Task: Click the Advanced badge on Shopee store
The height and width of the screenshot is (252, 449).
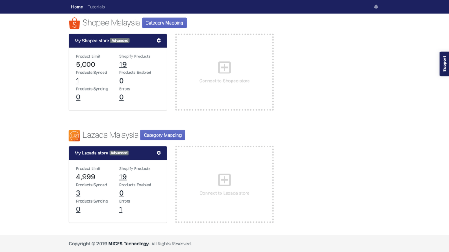Action: pos(120,41)
